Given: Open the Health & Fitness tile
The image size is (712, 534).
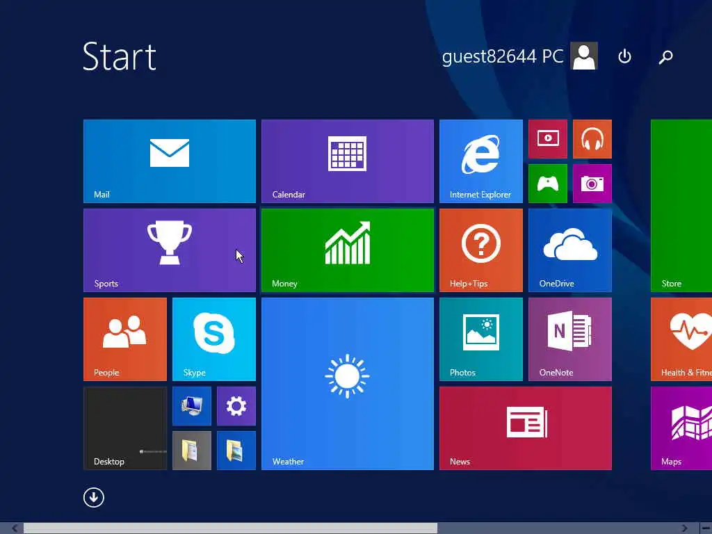Looking at the screenshot, I should [x=681, y=339].
